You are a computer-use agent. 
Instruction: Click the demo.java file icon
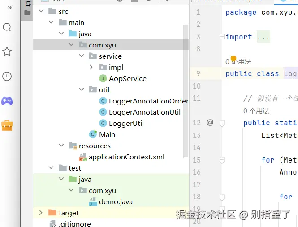[x=93, y=202]
